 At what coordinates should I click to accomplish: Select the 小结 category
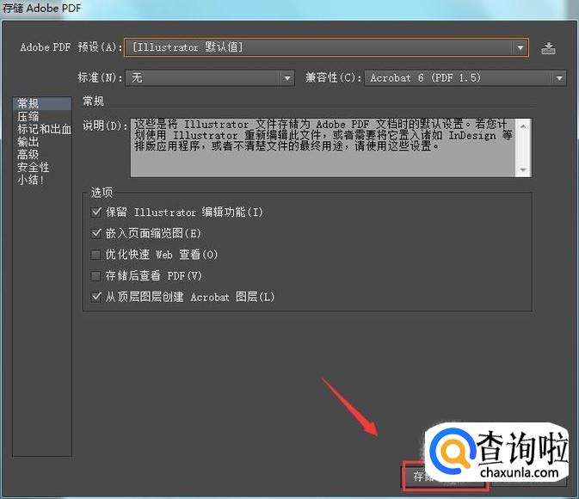[x=31, y=180]
